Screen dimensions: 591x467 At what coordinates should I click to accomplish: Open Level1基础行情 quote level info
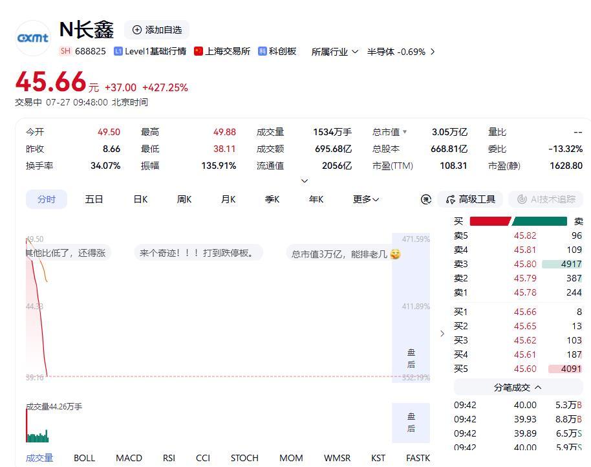click(150, 51)
